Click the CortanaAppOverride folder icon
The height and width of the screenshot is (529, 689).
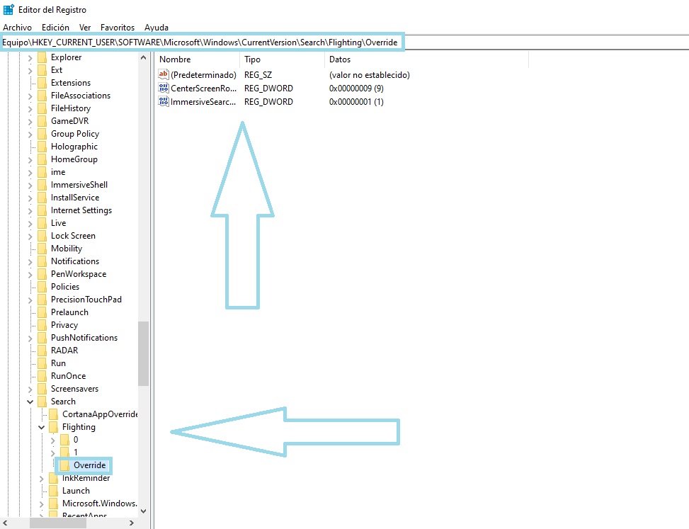pyautogui.click(x=53, y=414)
